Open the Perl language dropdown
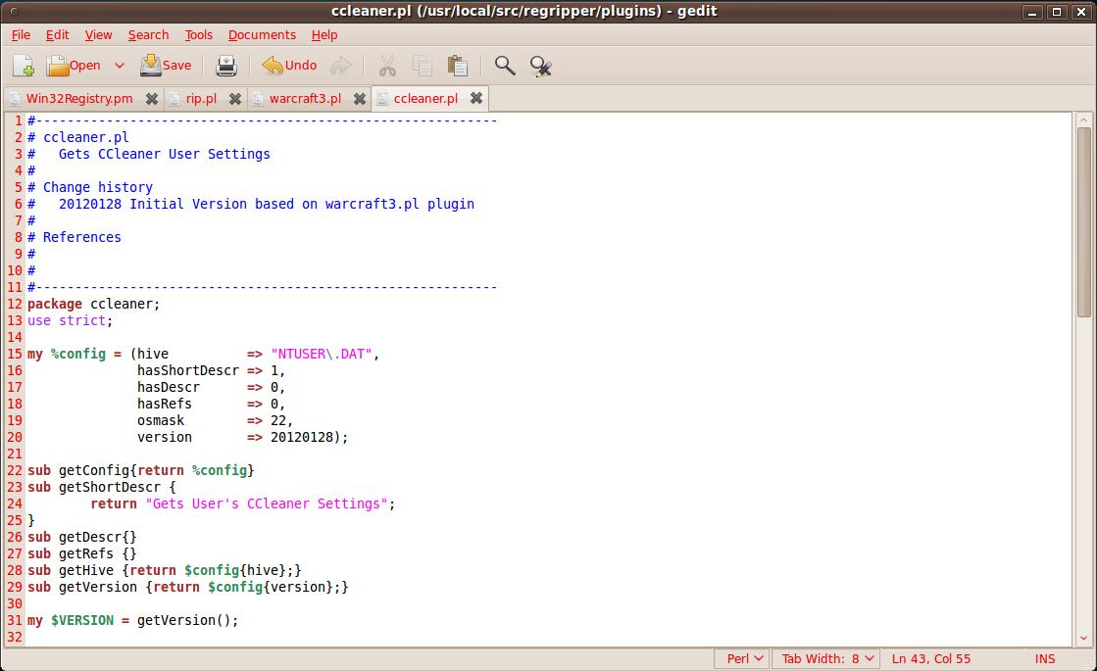Screen dimensions: 1097x671 pos(742,658)
